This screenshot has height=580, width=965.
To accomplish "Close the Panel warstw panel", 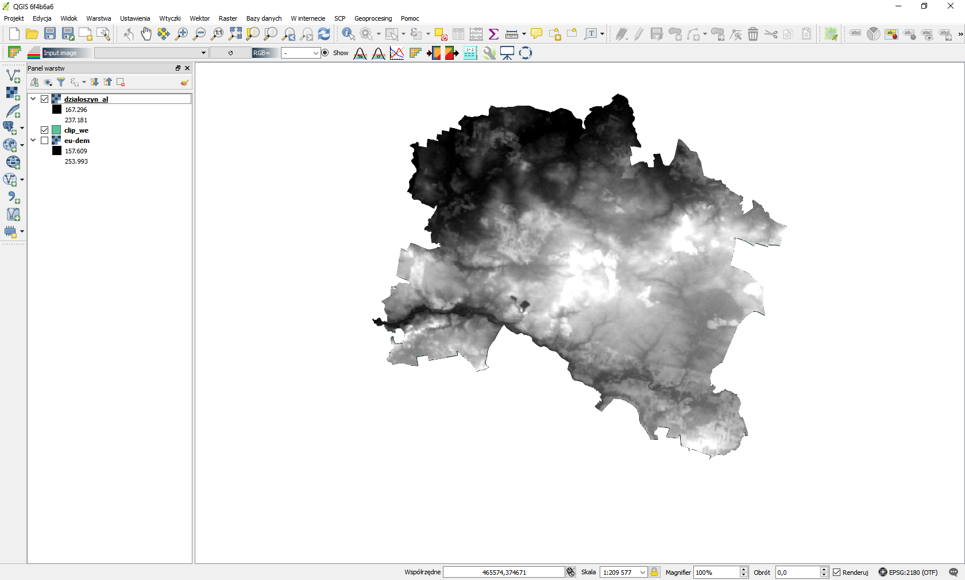I will (x=187, y=68).
